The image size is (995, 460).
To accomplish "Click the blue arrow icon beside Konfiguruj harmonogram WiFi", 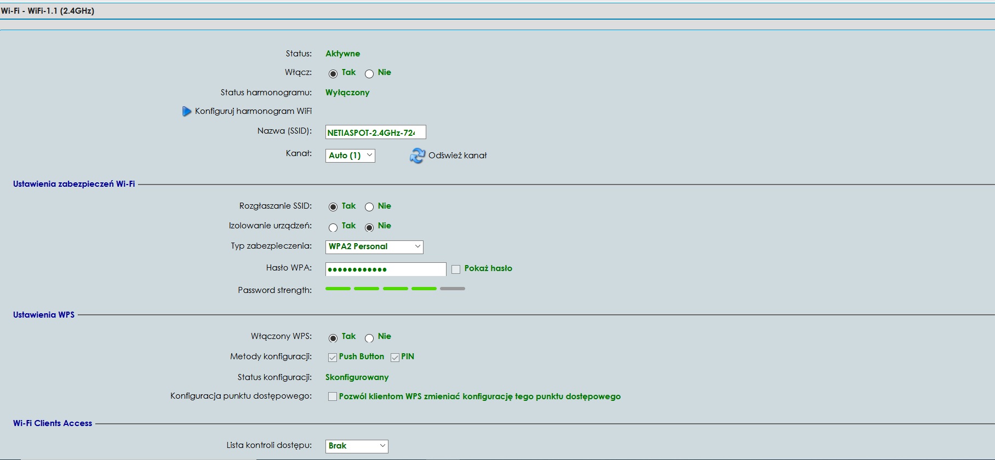I will 187,111.
